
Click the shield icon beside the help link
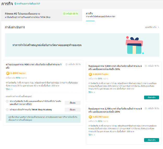(x=15, y=4)
